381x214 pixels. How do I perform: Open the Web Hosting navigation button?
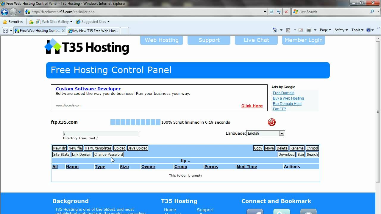click(162, 40)
